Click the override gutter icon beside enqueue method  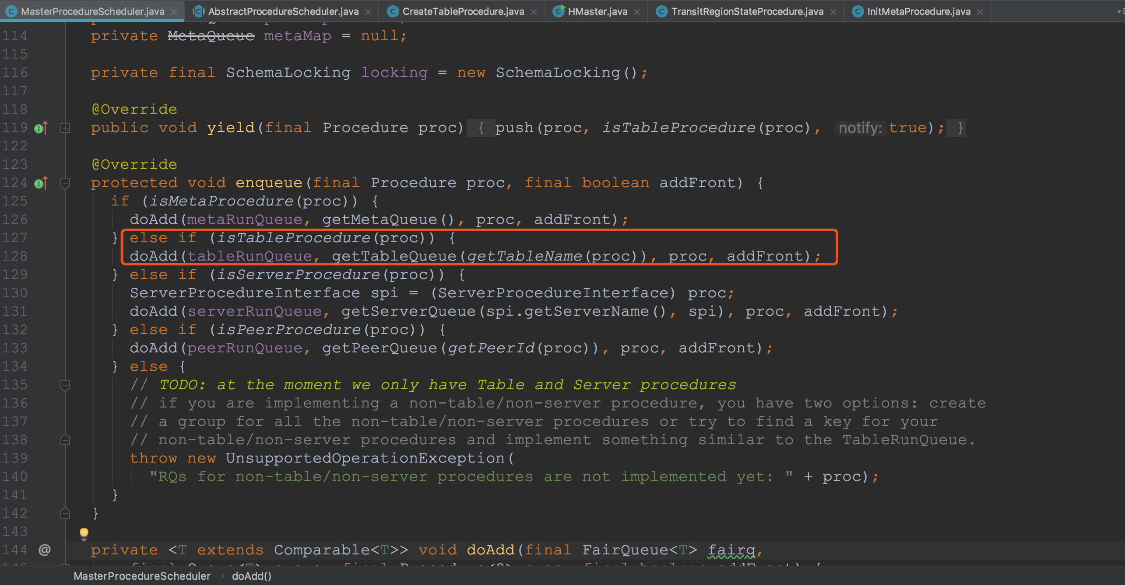click(40, 183)
